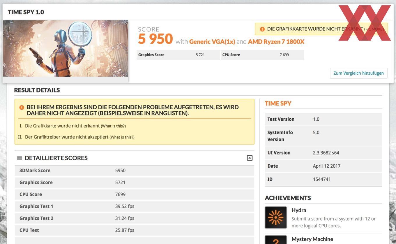This screenshot has height=244, width=396.
Task: Click the Test Version value 1.0
Action: [x=316, y=119]
